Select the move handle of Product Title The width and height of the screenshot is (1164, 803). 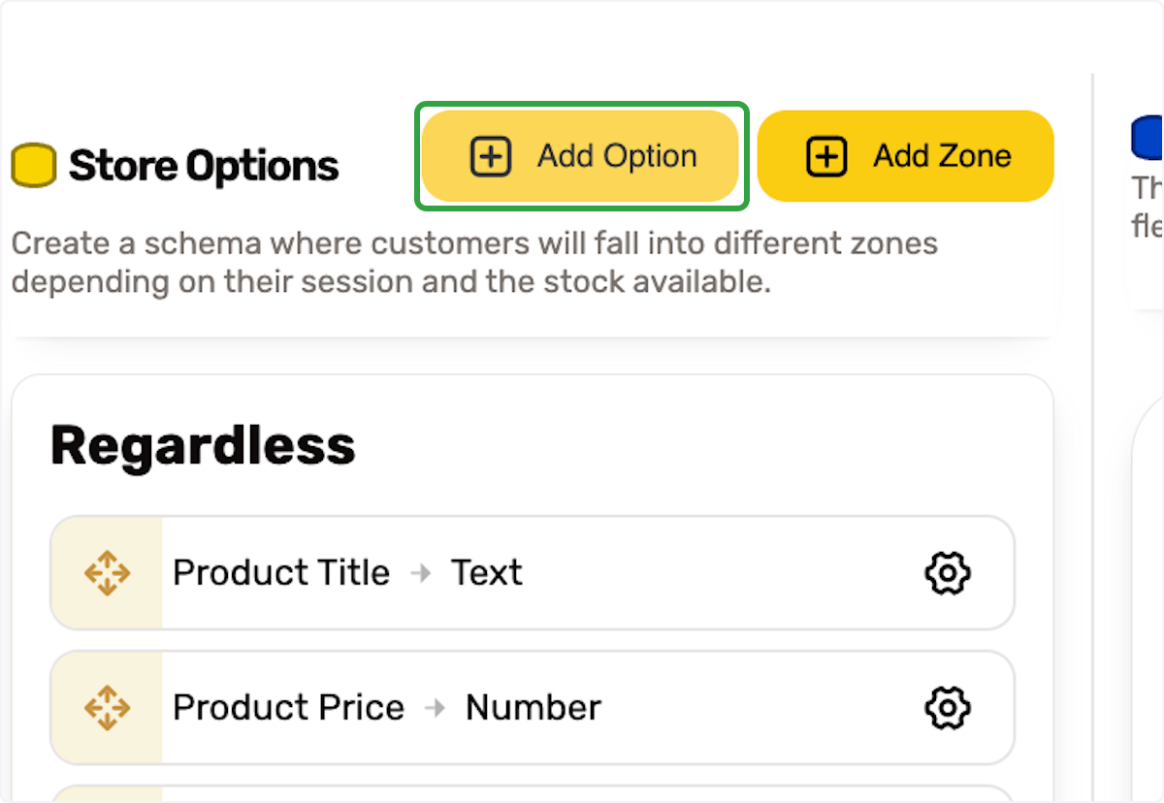(107, 573)
